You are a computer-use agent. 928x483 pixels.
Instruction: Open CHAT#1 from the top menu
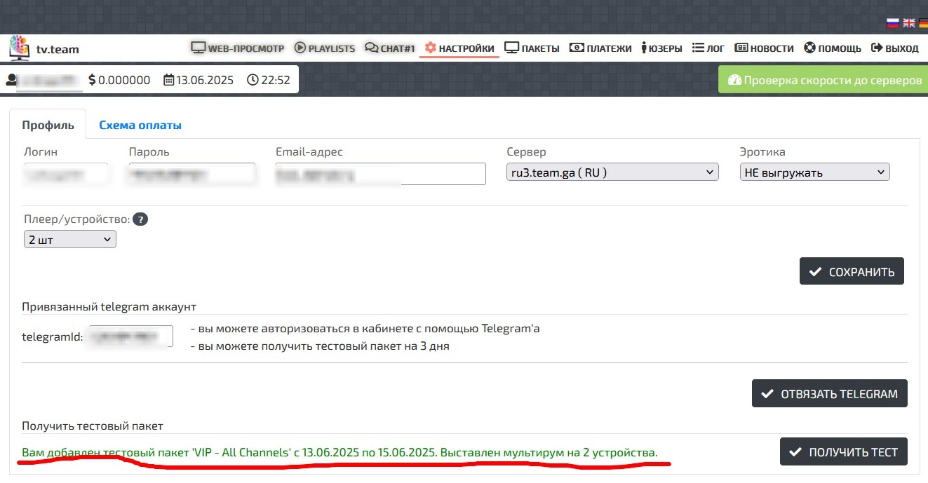pyautogui.click(x=390, y=48)
